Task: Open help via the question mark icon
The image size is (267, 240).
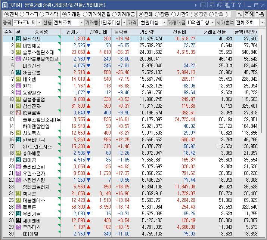Action: [x=239, y=5]
